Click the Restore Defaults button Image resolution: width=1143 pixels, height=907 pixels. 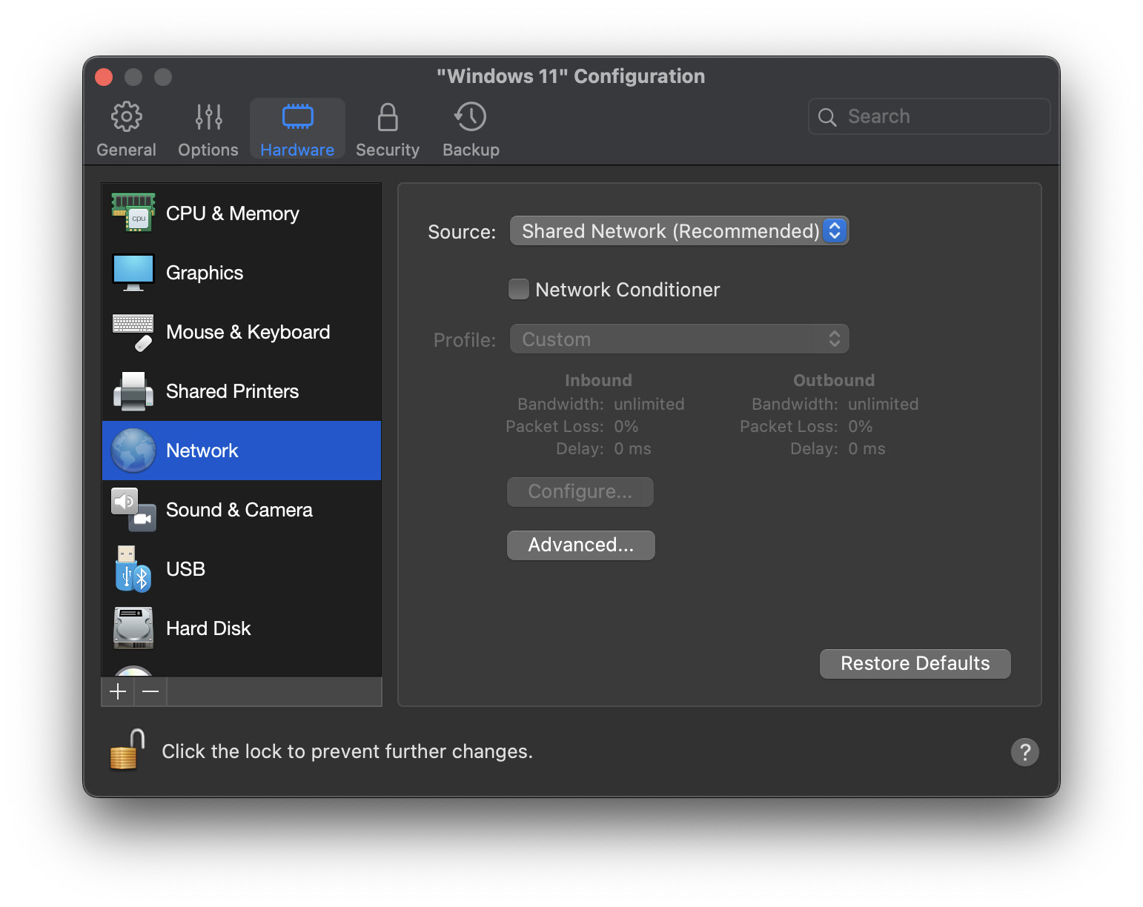915,663
